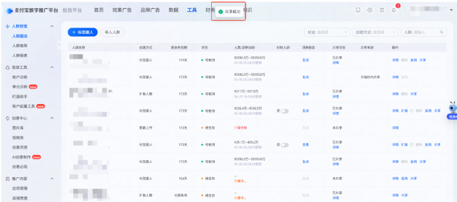Open 视频库 in the sidebar
457x202 pixels.
(x=18, y=137)
